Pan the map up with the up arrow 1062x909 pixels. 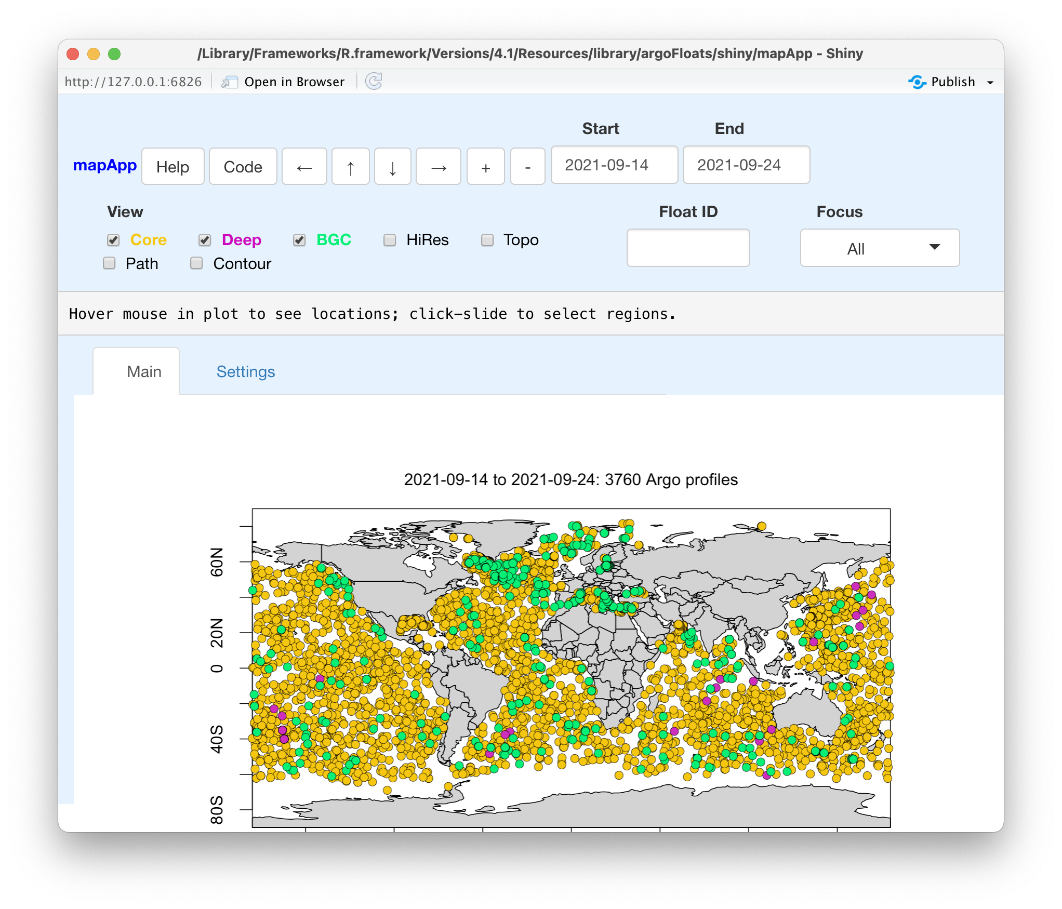350,167
